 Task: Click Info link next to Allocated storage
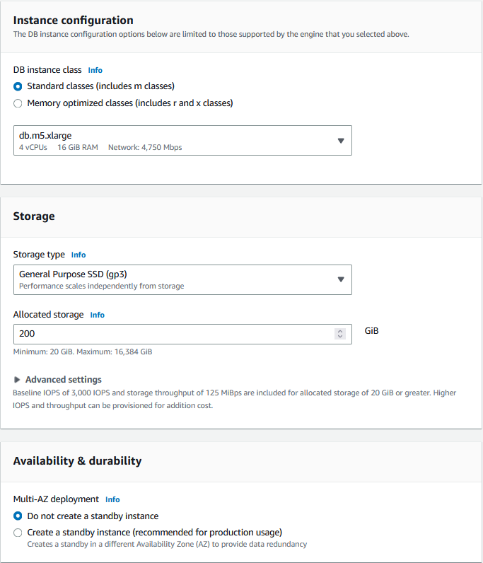[98, 315]
